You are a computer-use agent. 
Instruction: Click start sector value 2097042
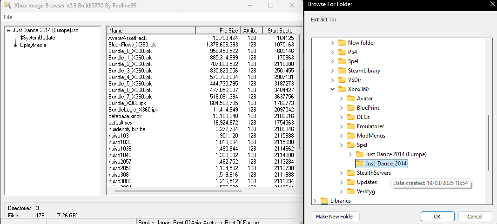284,110
